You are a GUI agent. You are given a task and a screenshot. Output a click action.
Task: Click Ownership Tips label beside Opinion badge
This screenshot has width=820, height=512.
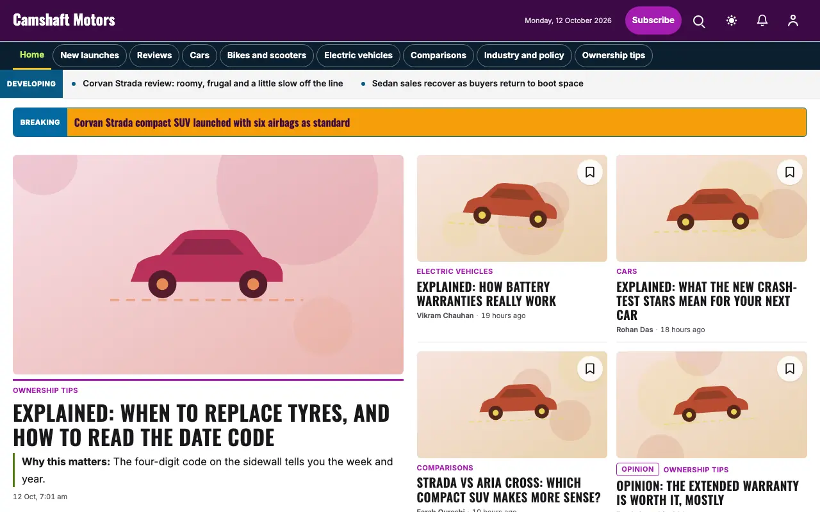[696, 470]
